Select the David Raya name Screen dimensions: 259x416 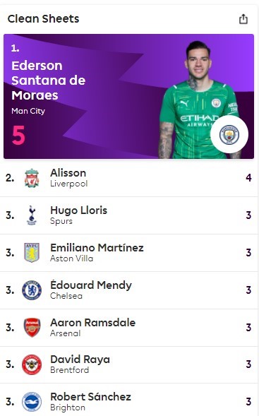tap(80, 359)
